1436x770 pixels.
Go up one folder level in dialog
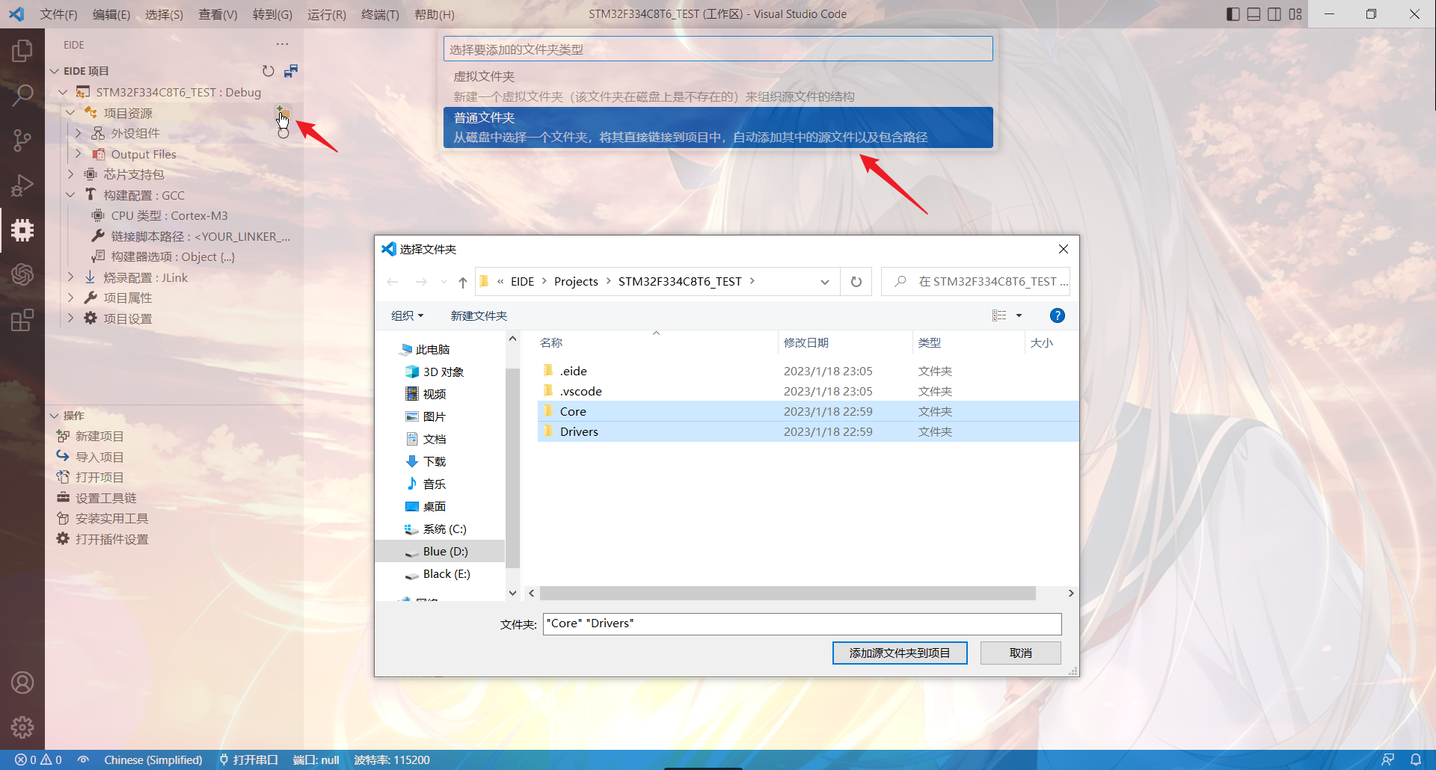point(463,282)
